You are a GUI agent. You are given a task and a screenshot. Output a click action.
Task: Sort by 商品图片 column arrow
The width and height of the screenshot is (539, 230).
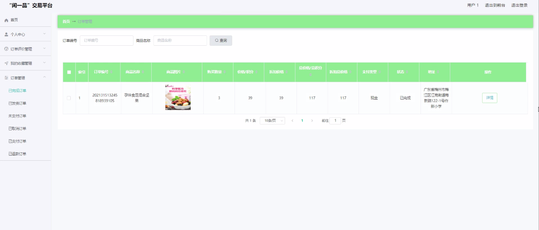(x=184, y=72)
